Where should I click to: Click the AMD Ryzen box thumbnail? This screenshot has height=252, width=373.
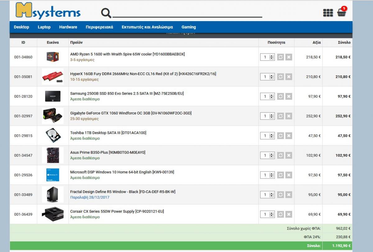53,57
